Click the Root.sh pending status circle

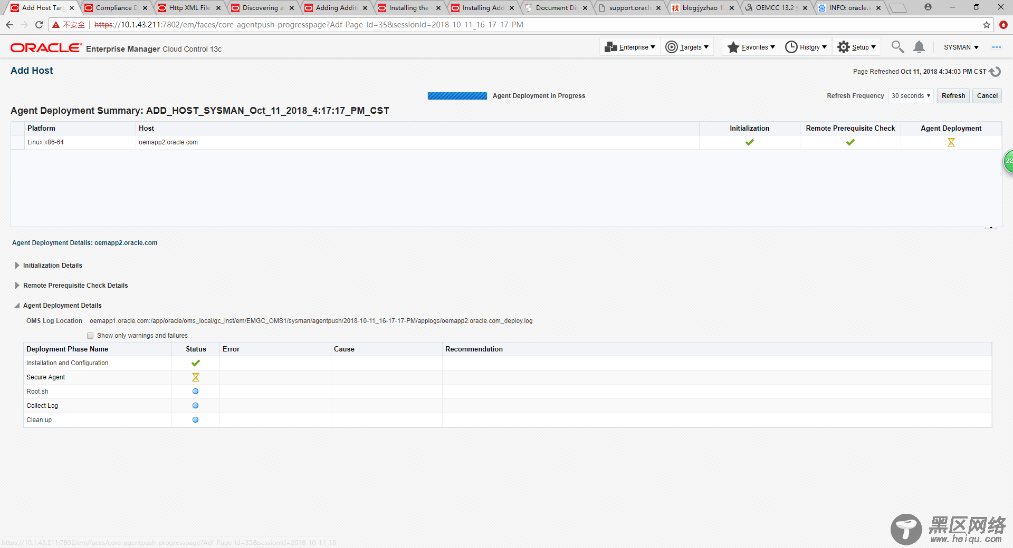click(196, 392)
